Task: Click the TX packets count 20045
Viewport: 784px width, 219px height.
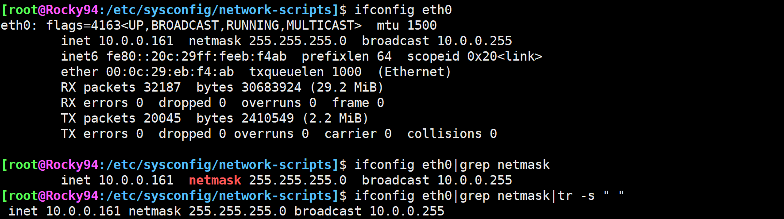Action: [x=162, y=119]
